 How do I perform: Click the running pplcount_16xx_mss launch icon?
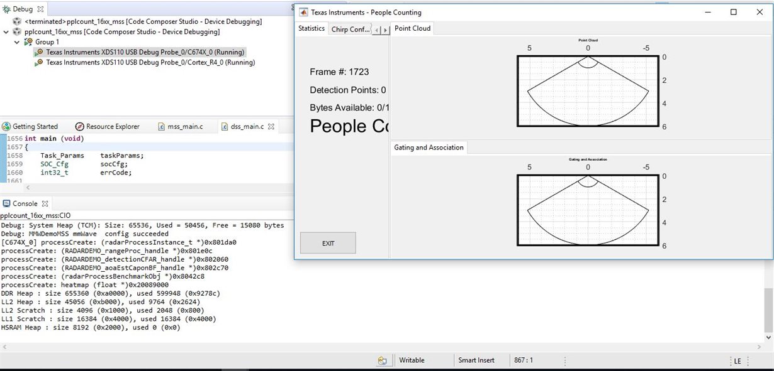click(x=17, y=31)
